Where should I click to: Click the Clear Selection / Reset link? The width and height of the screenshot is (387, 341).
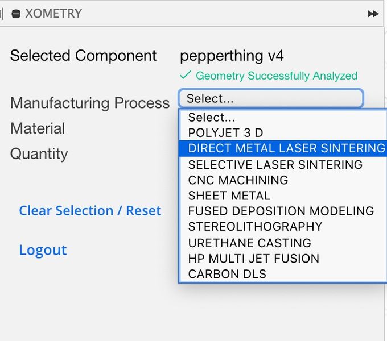click(x=90, y=210)
